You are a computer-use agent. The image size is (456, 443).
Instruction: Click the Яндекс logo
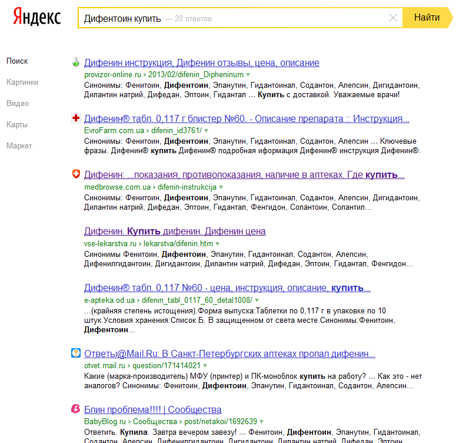(x=37, y=17)
